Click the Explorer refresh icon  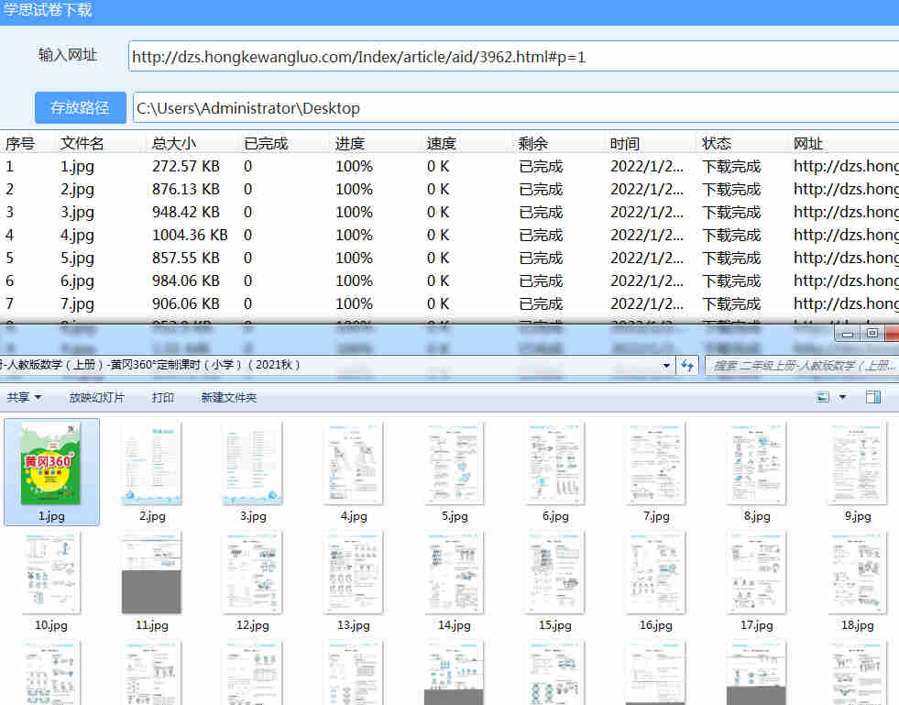(687, 366)
